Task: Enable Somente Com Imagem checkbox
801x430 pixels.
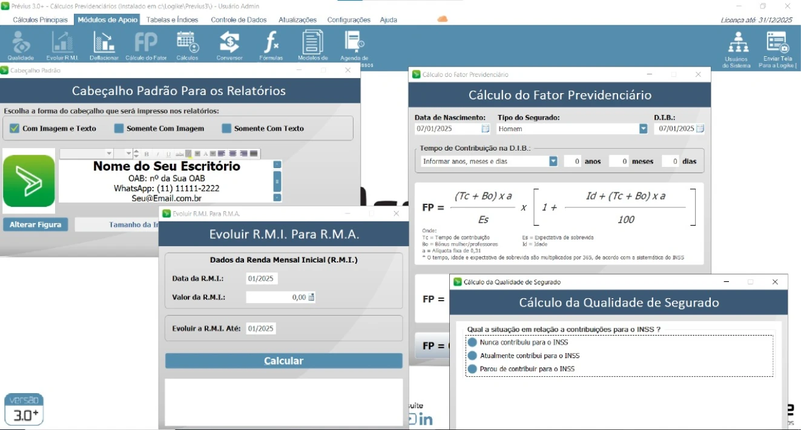Action: tap(119, 128)
